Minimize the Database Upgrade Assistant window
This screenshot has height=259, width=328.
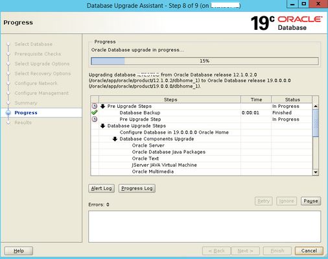292,4
